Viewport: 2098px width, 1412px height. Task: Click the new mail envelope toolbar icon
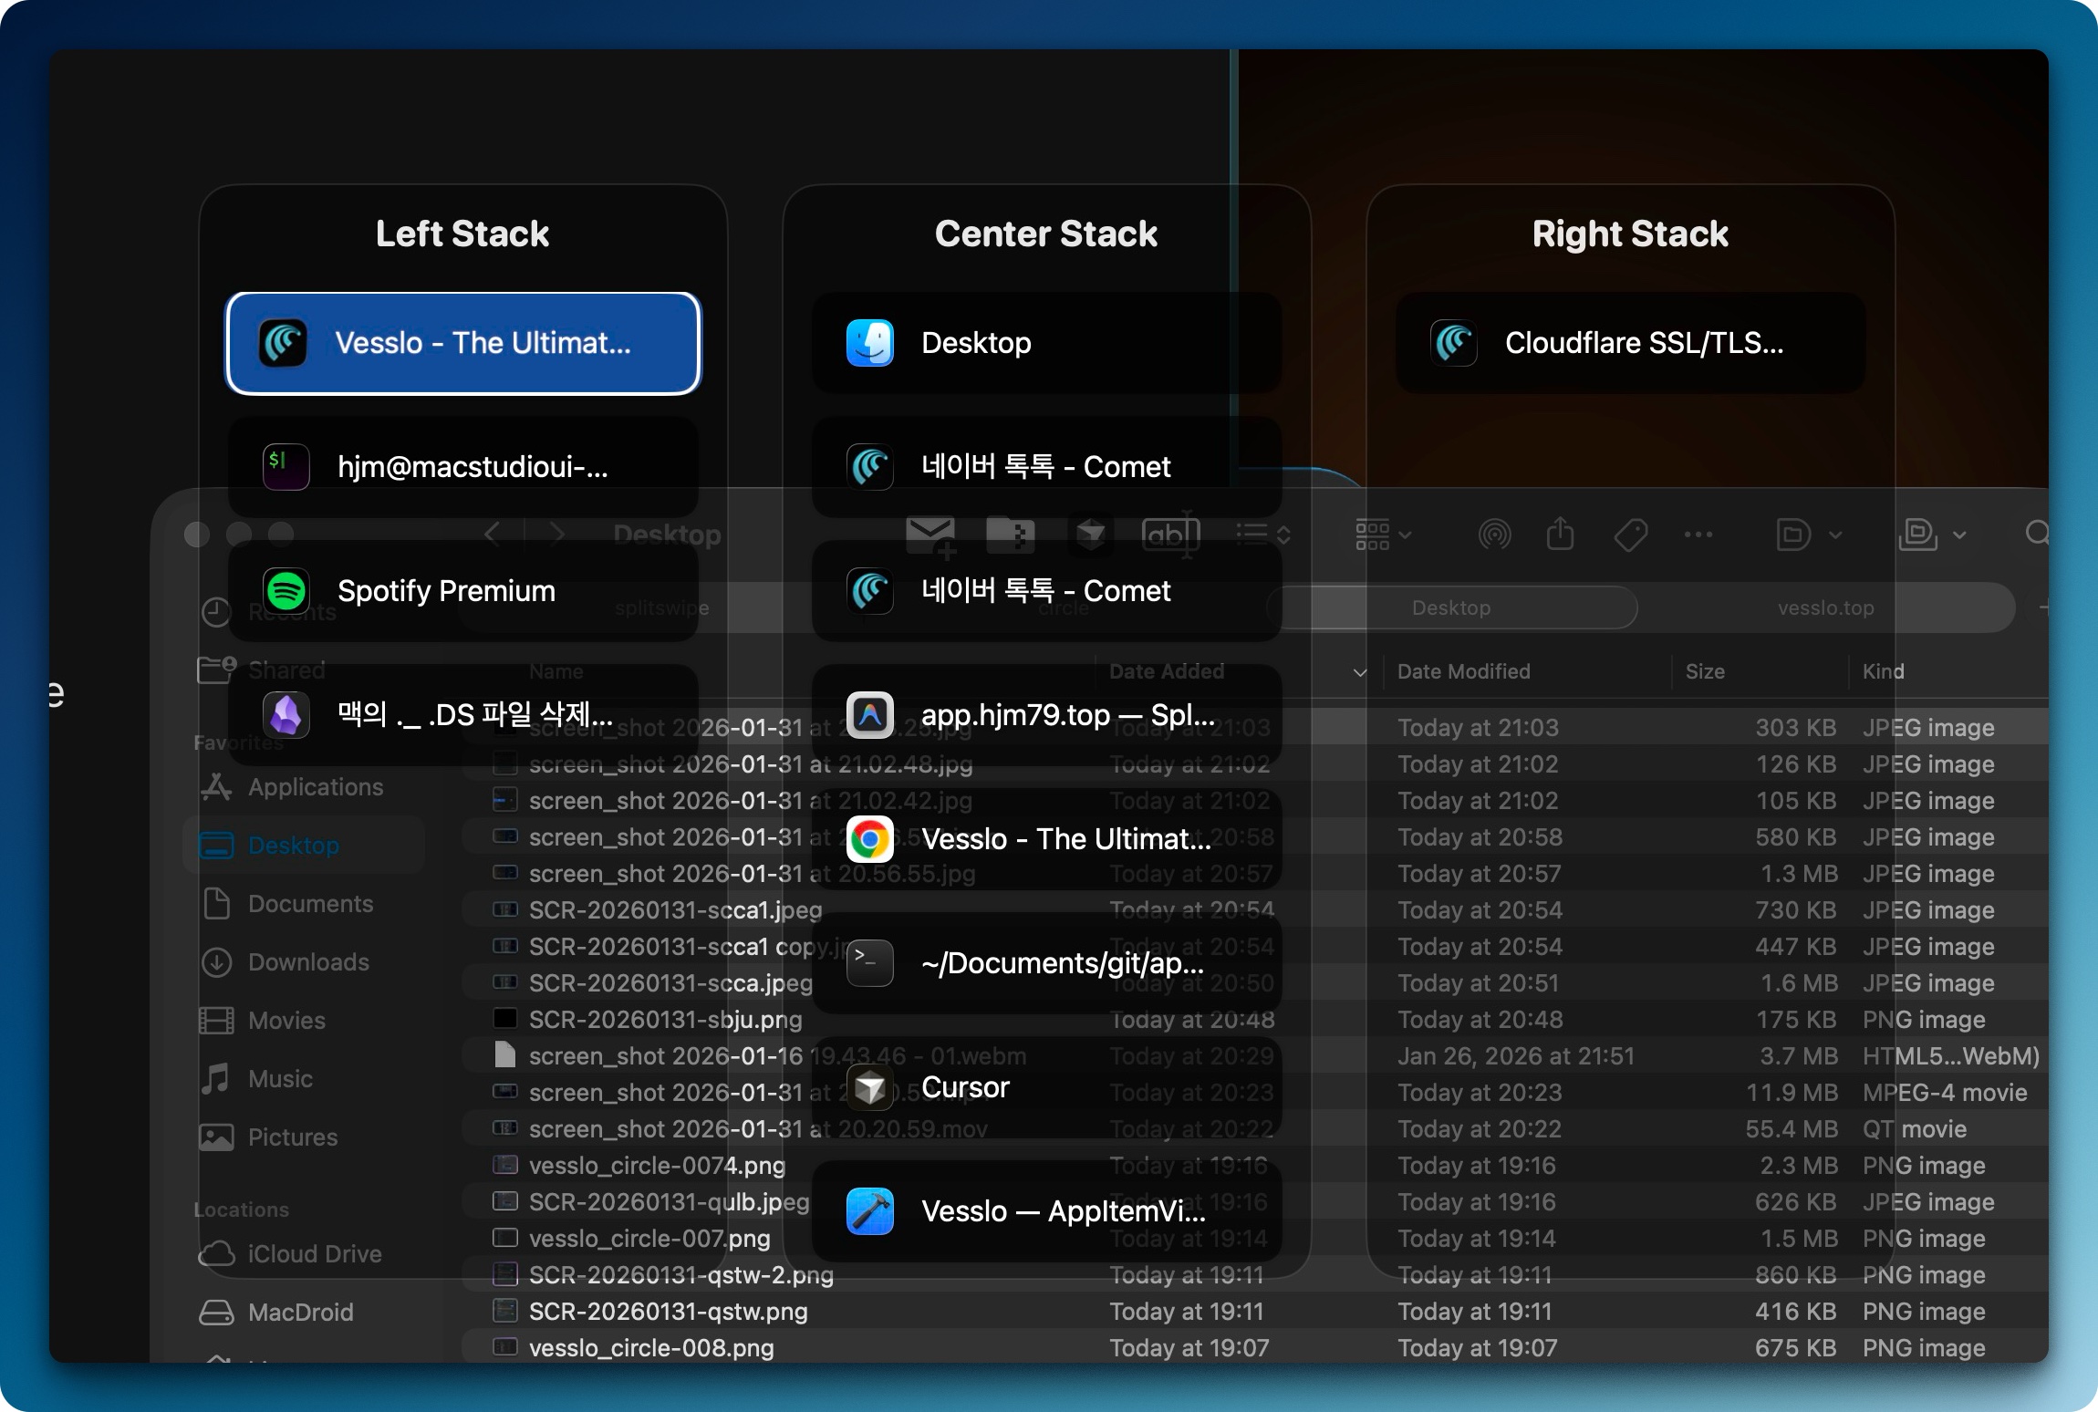click(931, 536)
